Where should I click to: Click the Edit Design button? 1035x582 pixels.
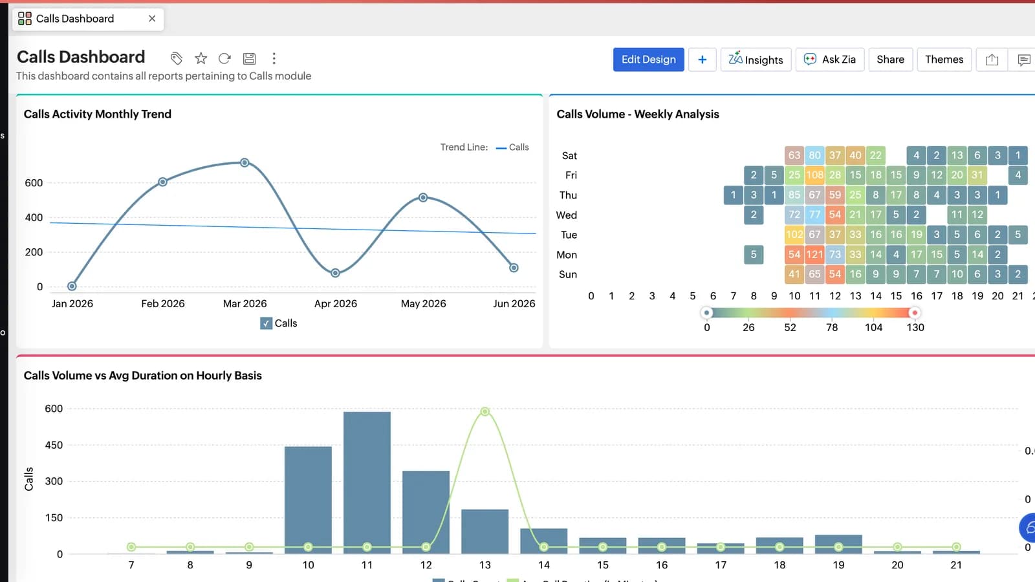(x=649, y=59)
